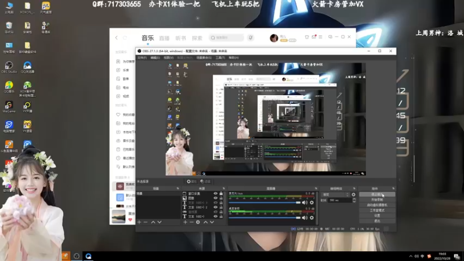464x261 pixels.
Task: Open Mic/Aux audio settings gear
Action: (311, 202)
